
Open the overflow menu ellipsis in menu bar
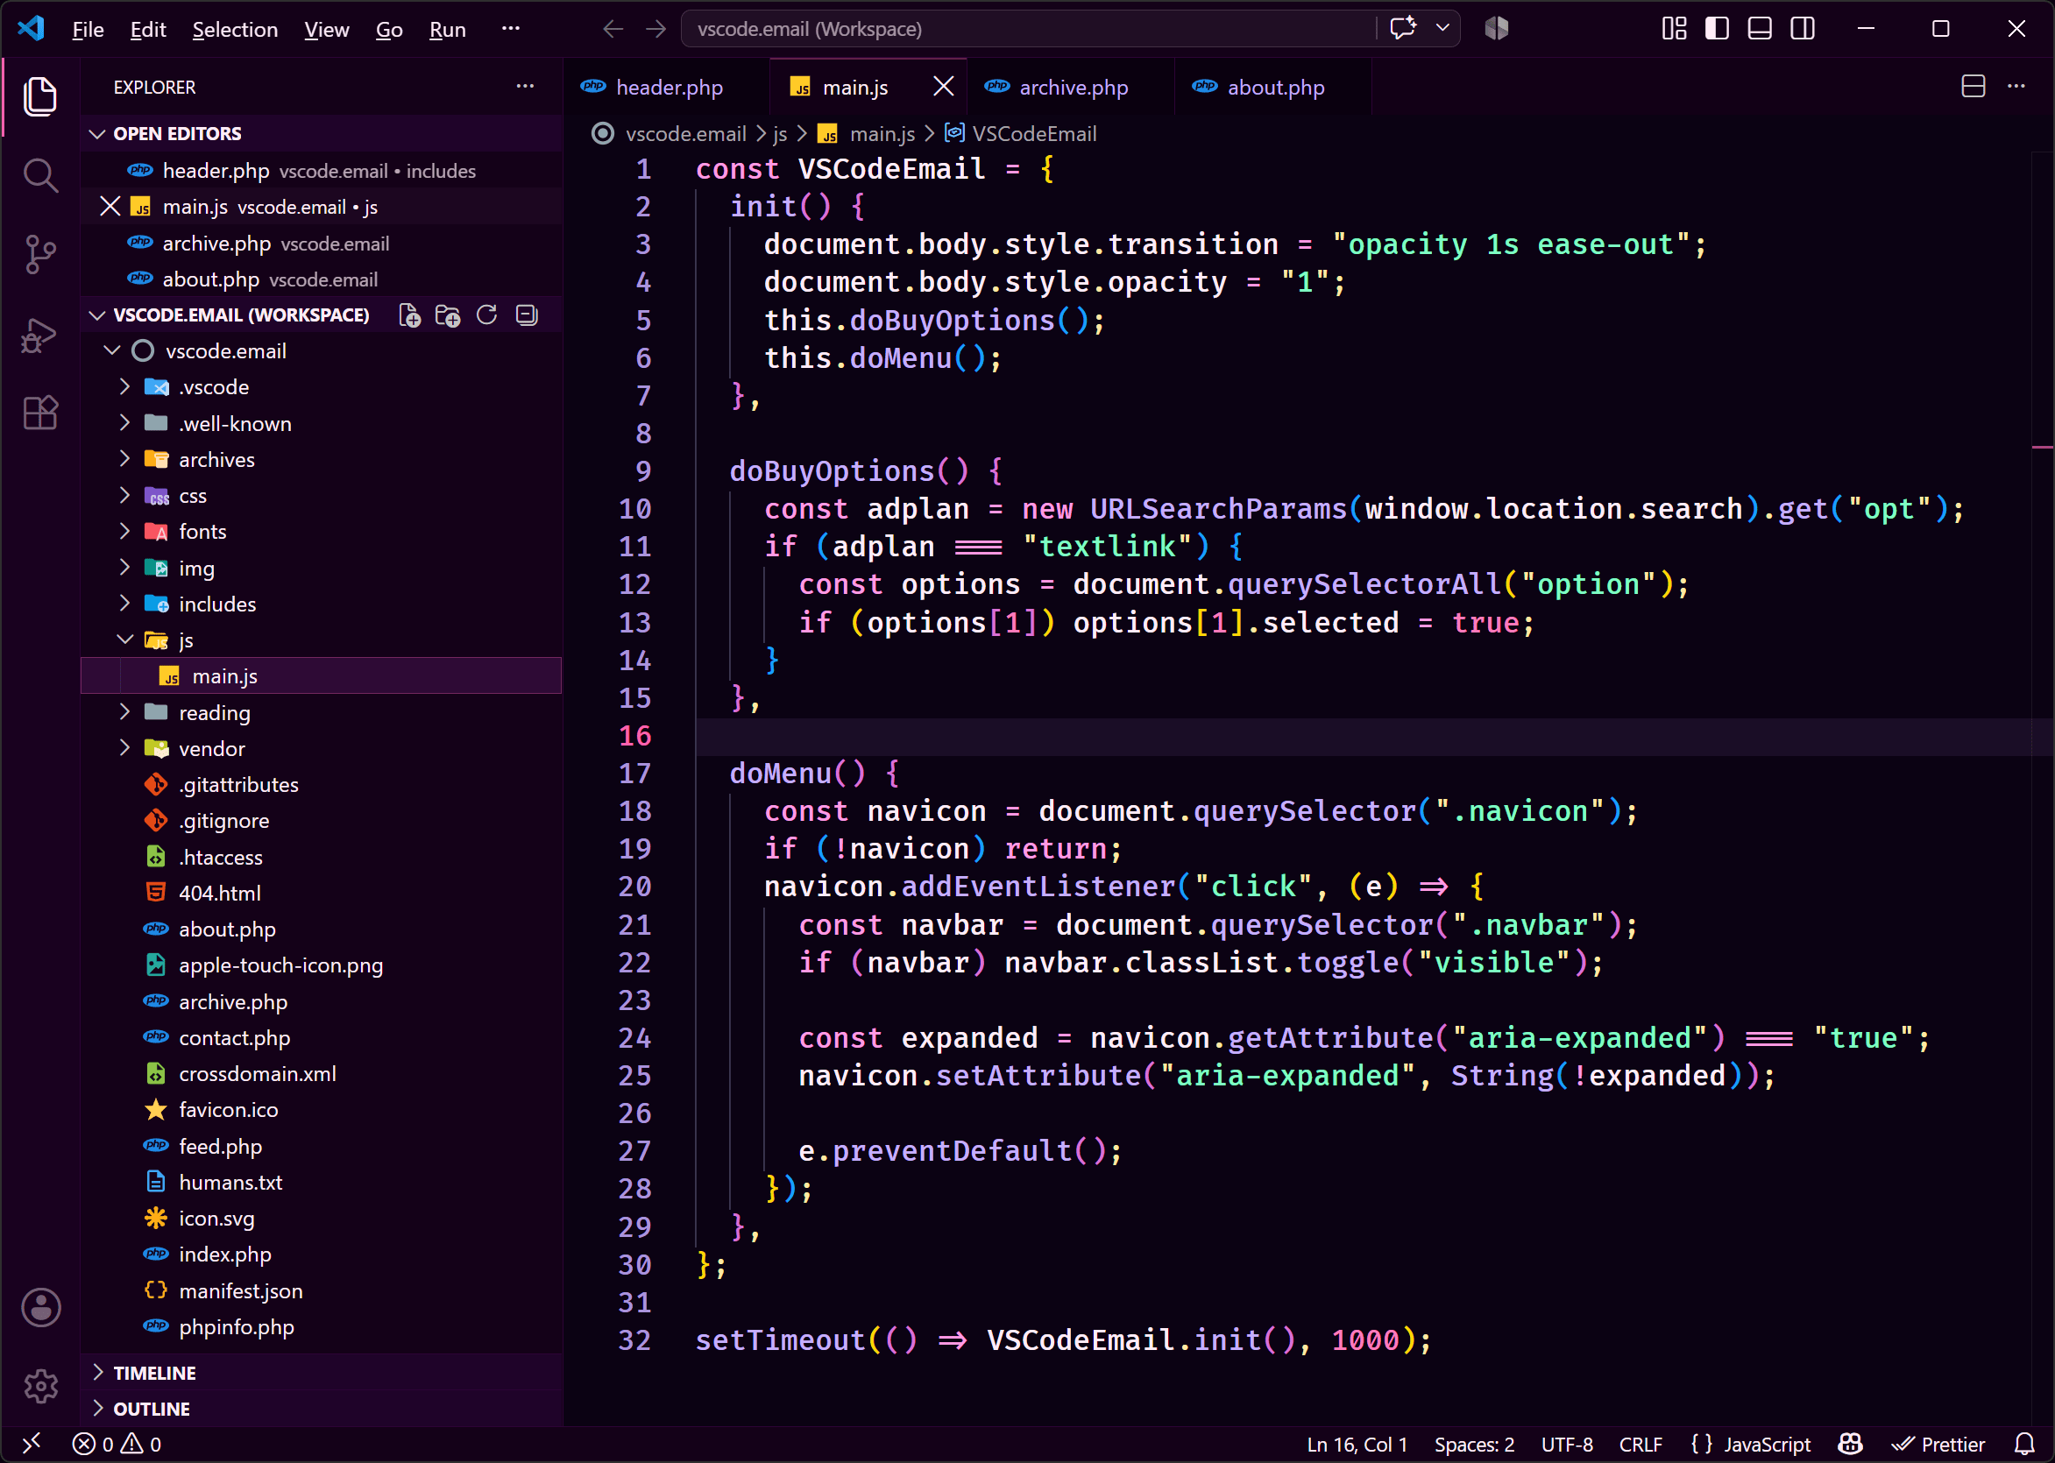click(511, 29)
